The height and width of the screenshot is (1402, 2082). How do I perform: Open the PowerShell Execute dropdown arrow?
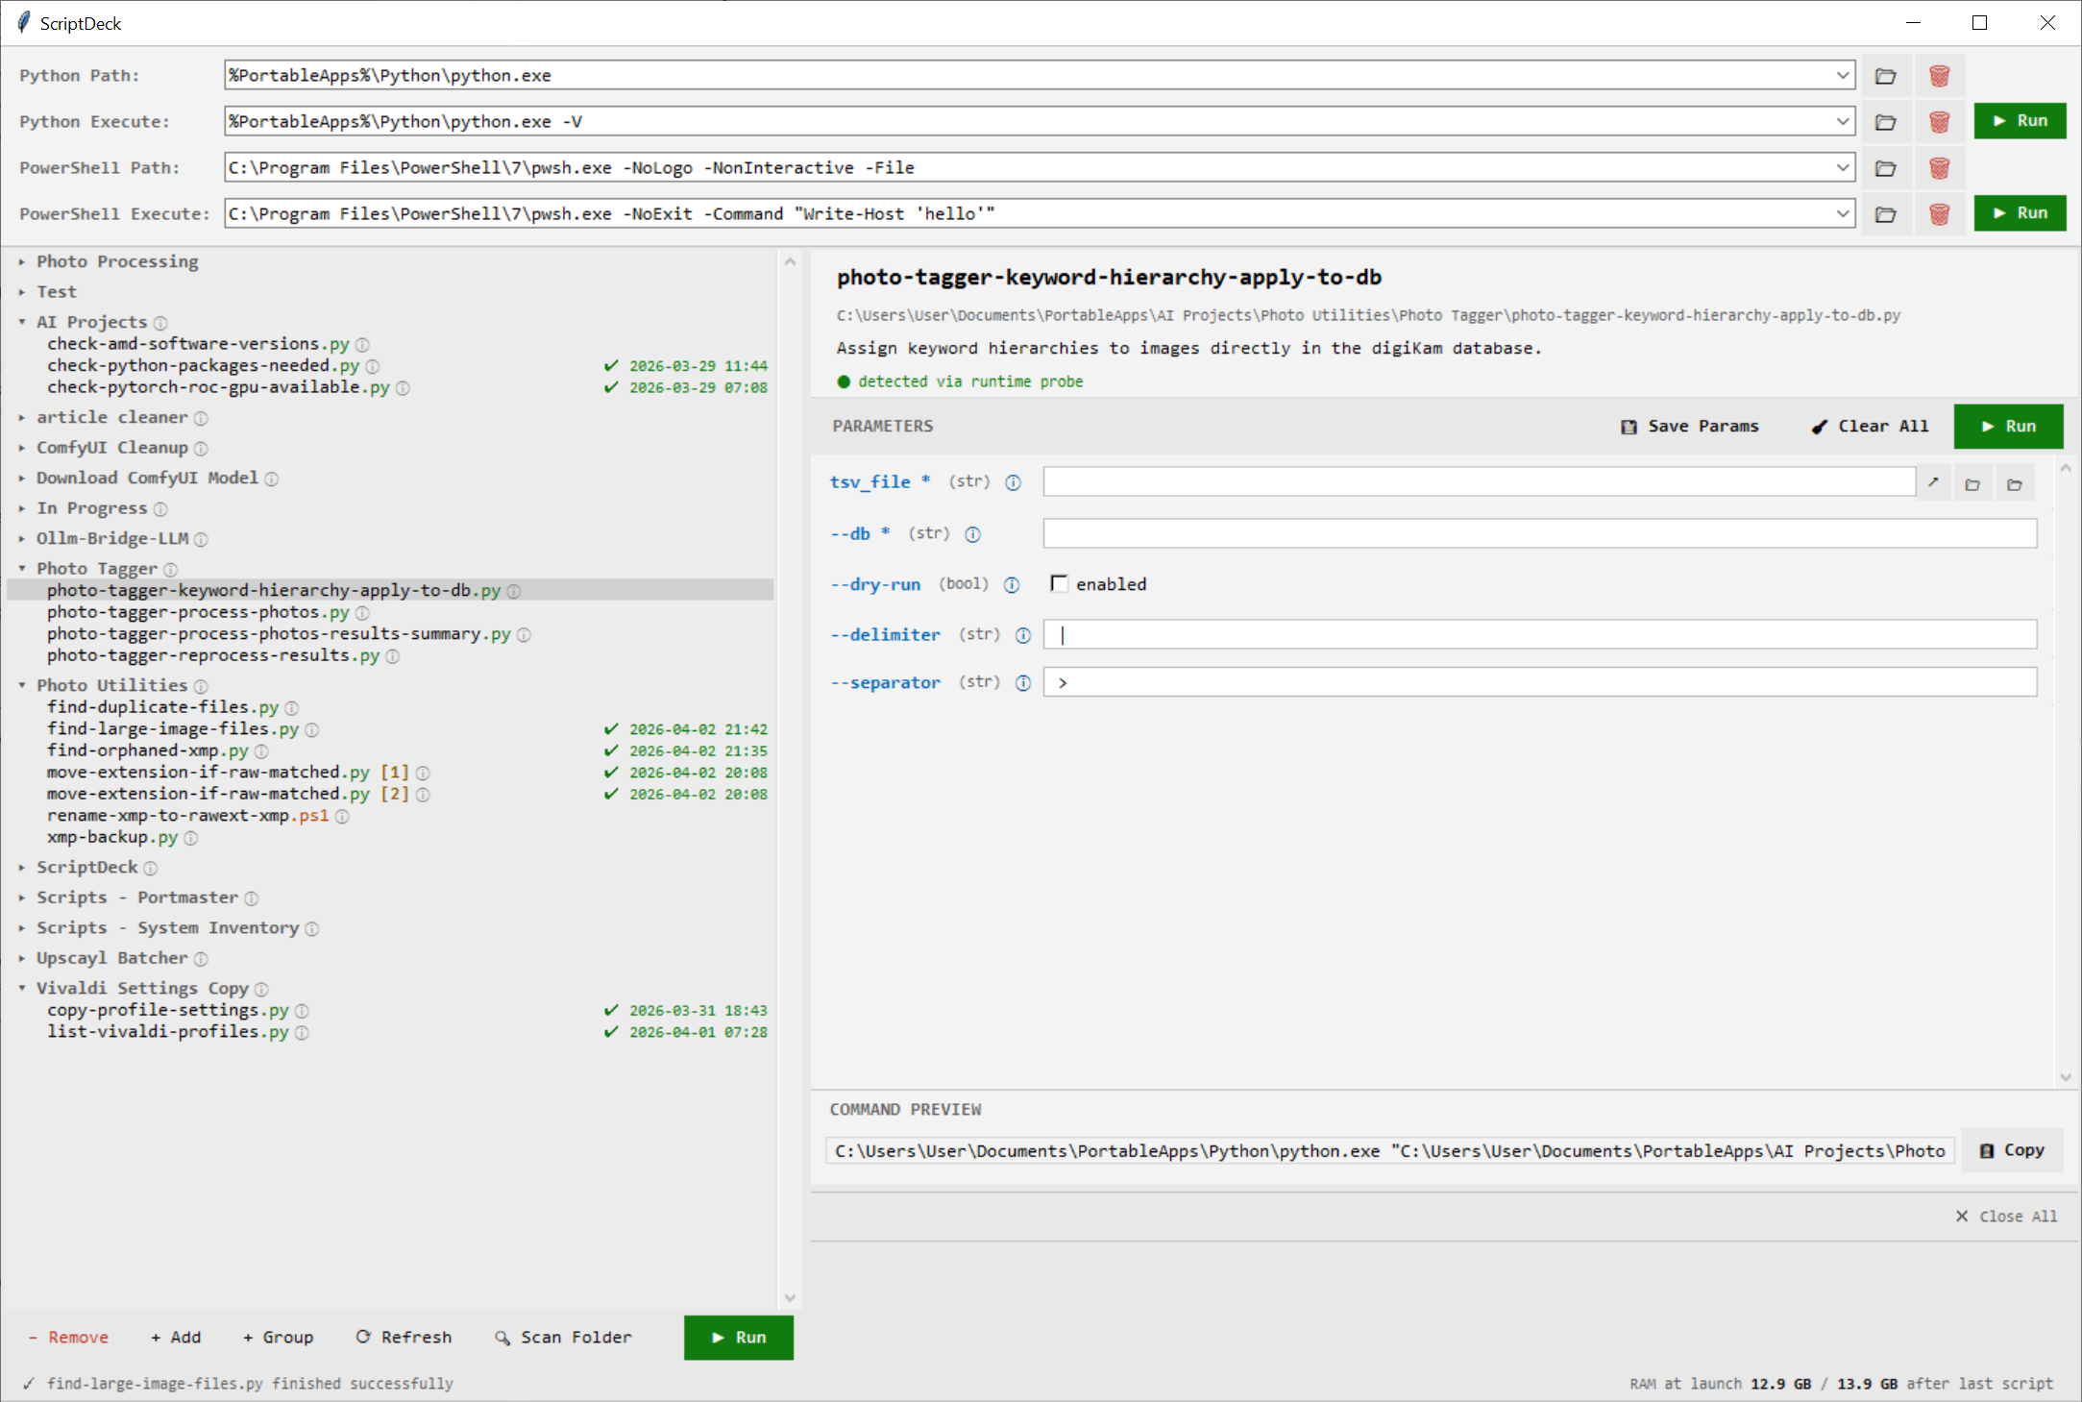(x=1842, y=214)
